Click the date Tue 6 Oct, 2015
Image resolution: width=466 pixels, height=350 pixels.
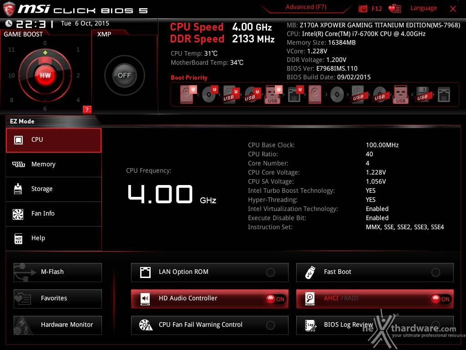pos(85,24)
